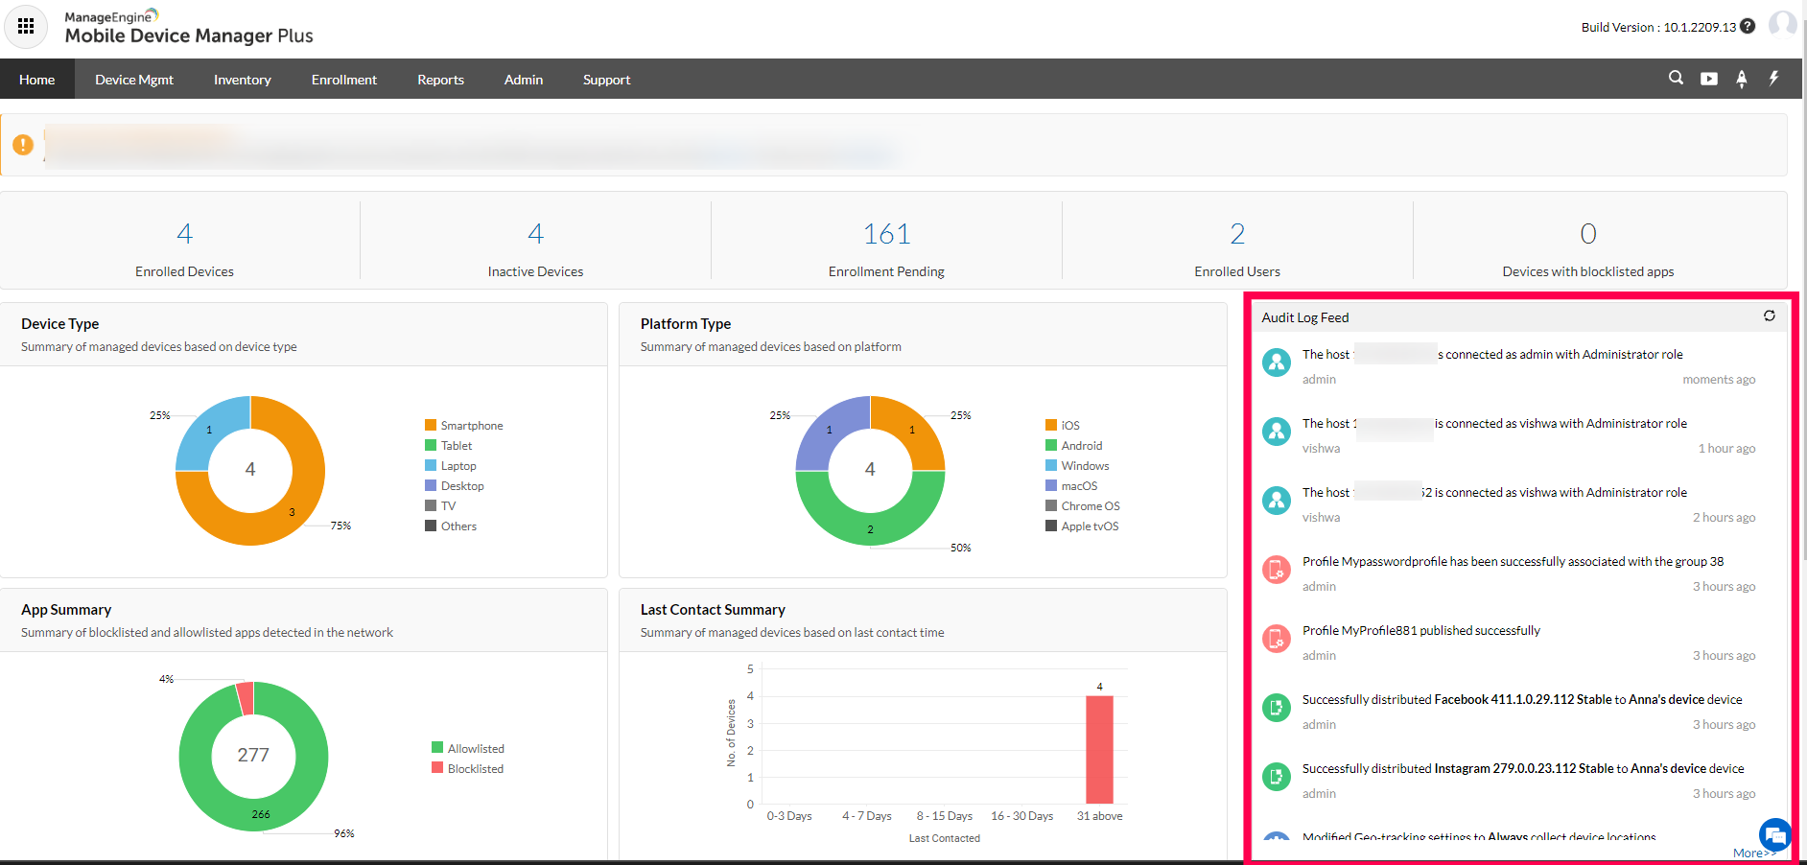
Task: Click the 31 above bar in Last Contact chart
Action: pos(1098,750)
